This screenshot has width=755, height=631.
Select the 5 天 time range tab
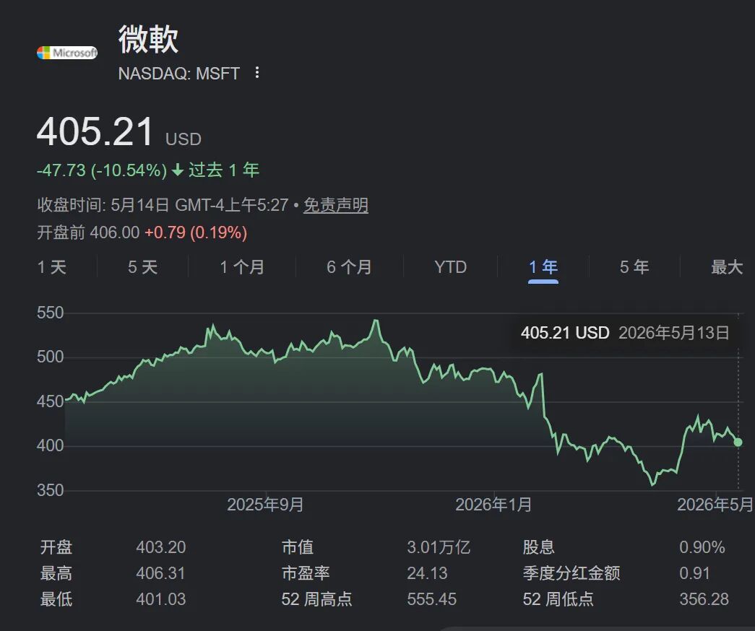click(x=142, y=267)
